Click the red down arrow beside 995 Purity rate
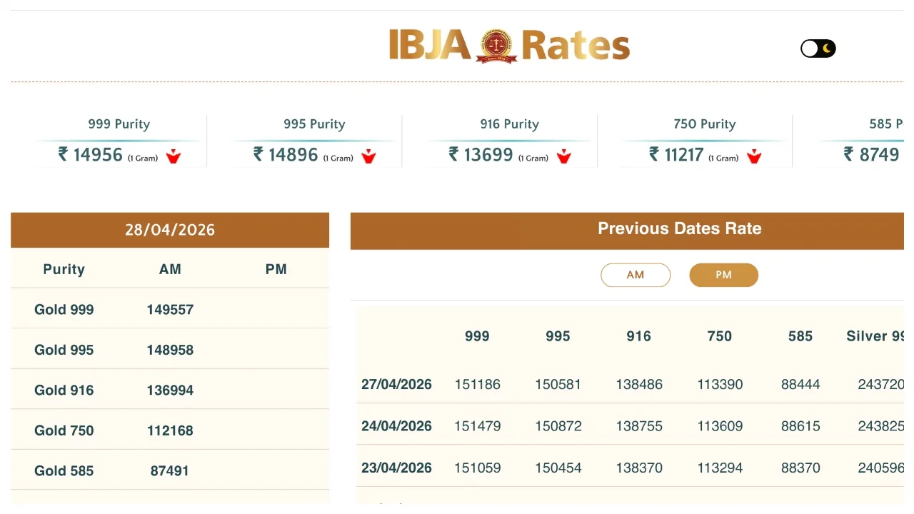The image size is (914, 514). coord(368,156)
